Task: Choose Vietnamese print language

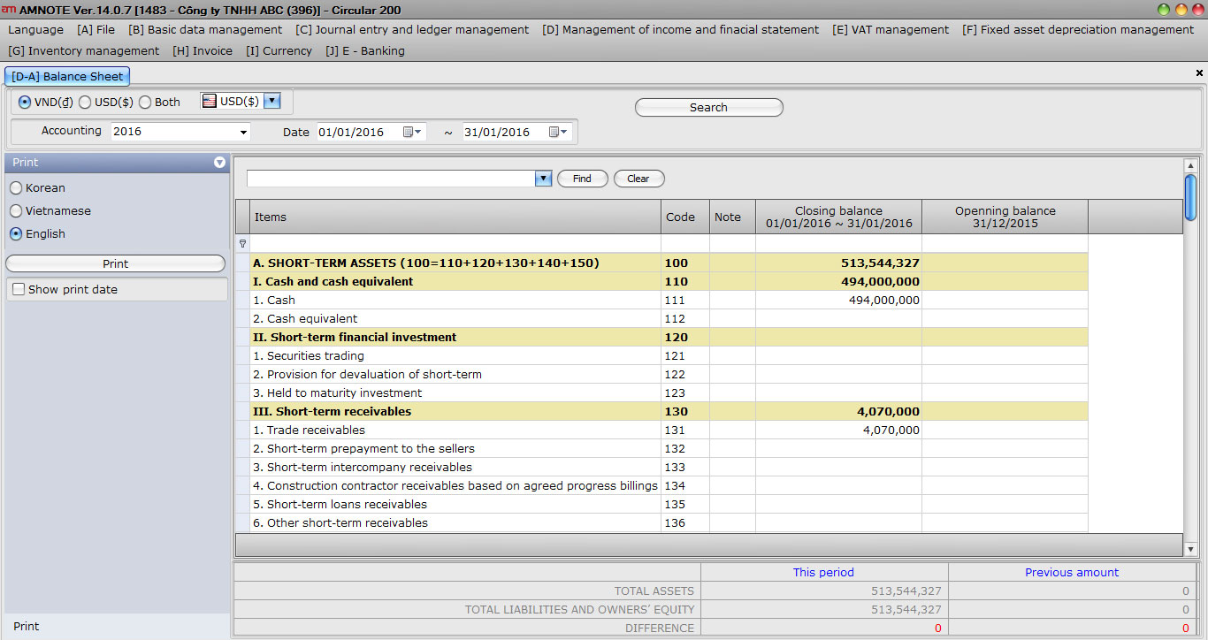Action: 16,211
